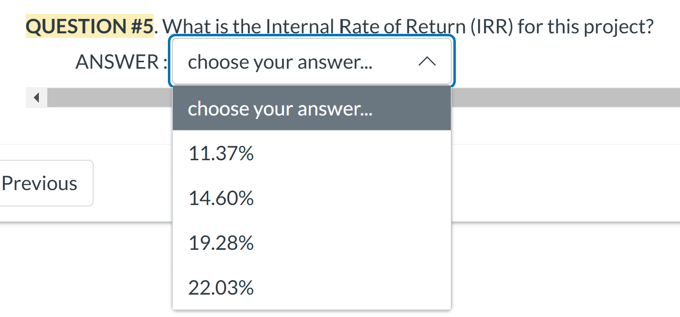Collapse the open answer dropdown chevron
The width and height of the screenshot is (680, 317).
427,61
